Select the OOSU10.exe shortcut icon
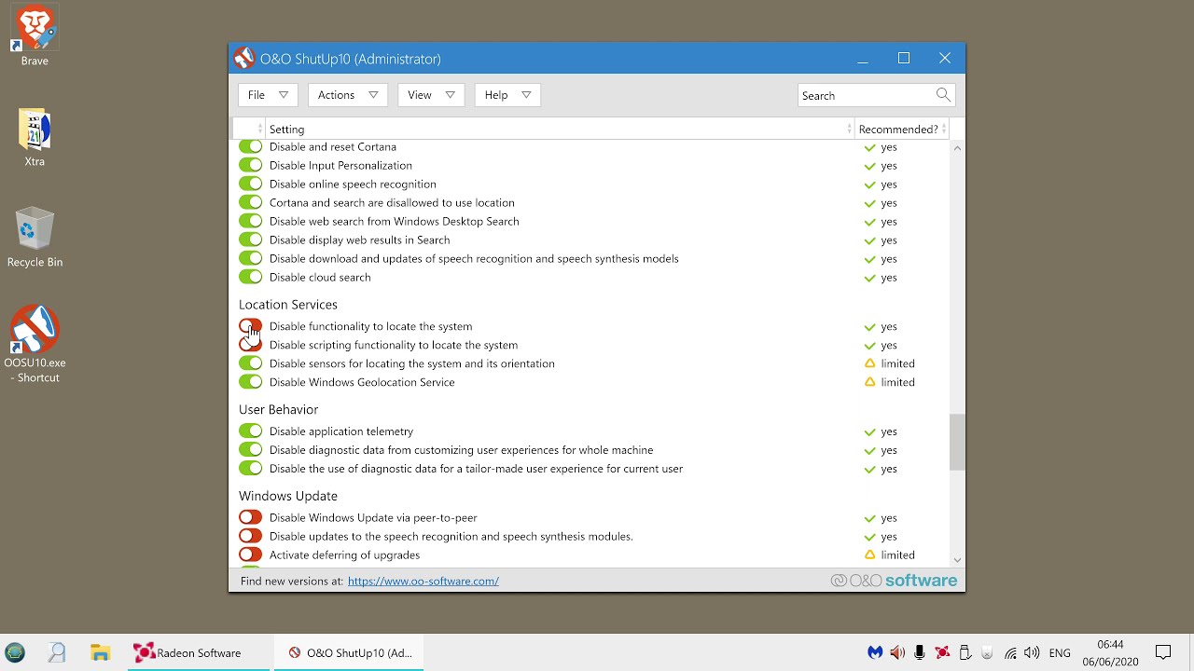Image resolution: width=1194 pixels, height=671 pixels. [x=35, y=343]
